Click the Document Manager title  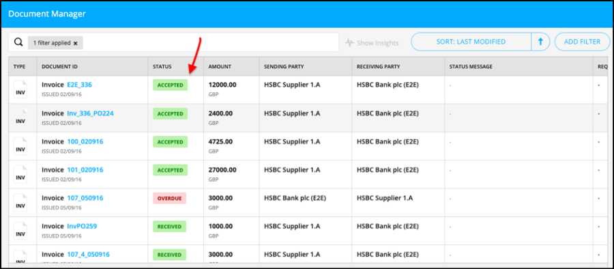point(47,14)
